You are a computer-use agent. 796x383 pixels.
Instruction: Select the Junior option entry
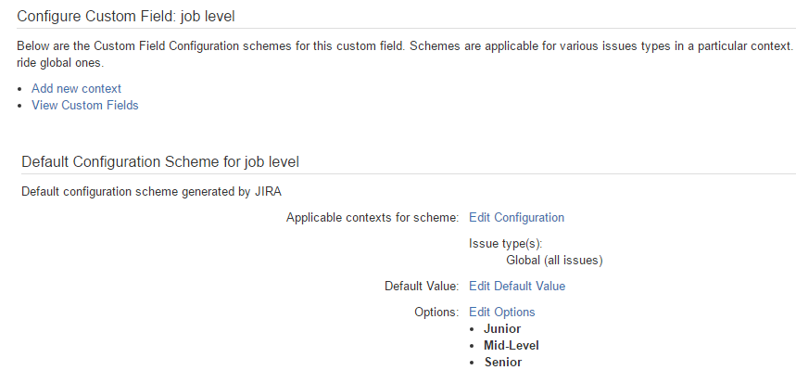coord(502,328)
